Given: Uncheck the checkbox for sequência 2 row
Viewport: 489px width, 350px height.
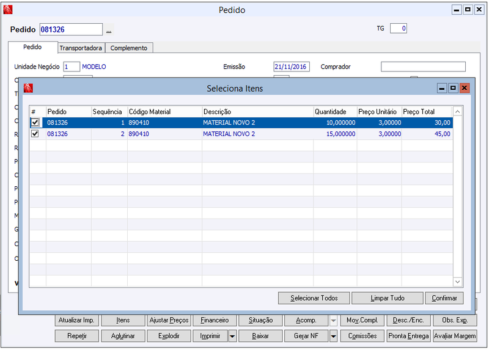Looking at the screenshot, I should [35, 134].
